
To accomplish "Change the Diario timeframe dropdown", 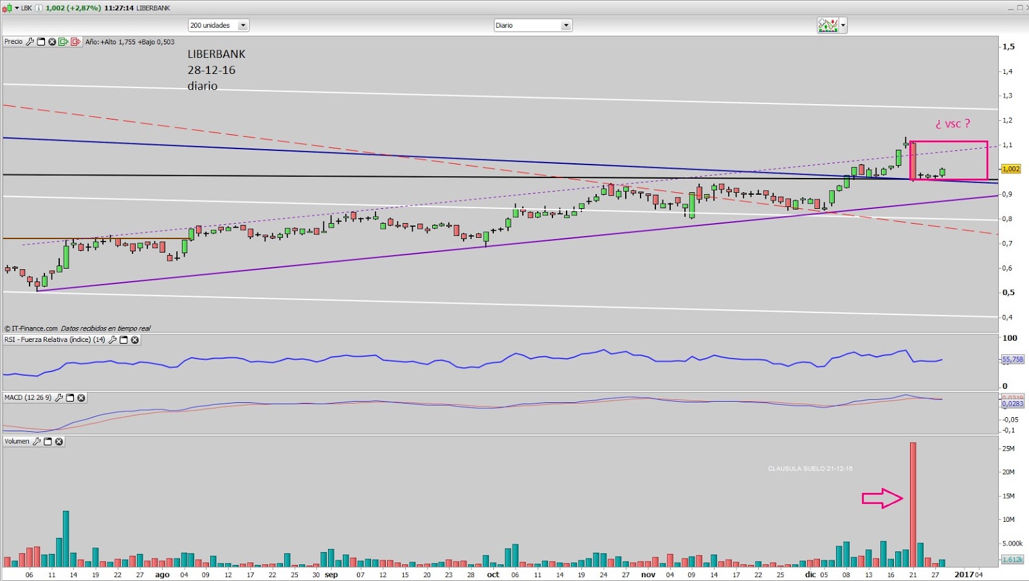I will [x=533, y=26].
